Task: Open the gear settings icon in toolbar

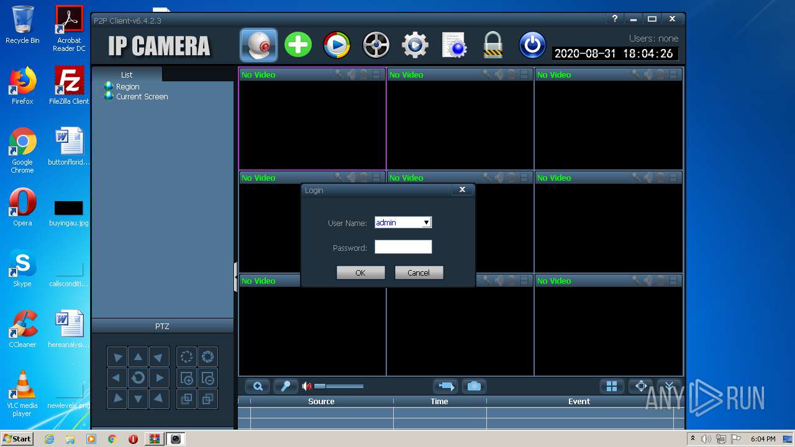Action: click(415, 45)
